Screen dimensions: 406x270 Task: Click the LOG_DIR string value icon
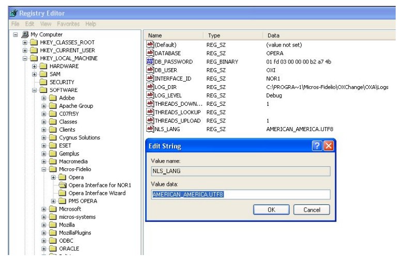click(x=150, y=87)
